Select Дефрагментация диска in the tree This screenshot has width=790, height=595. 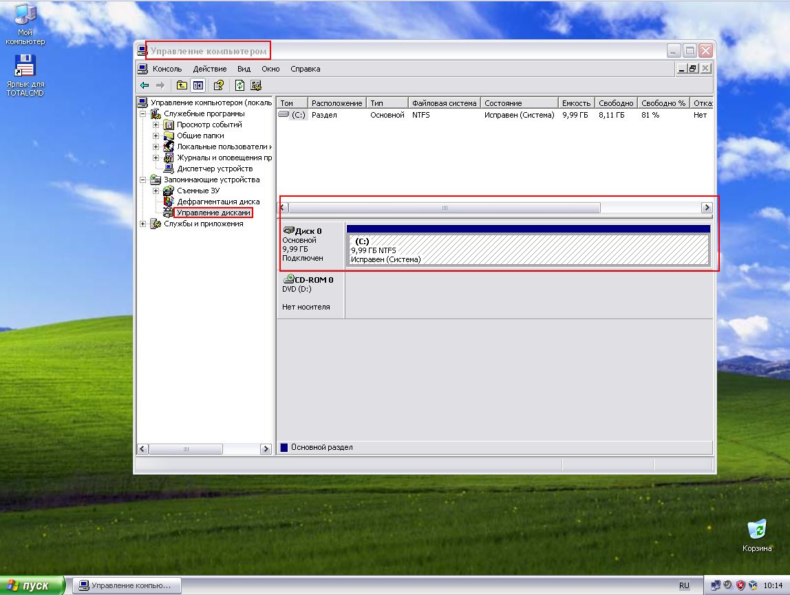click(x=218, y=202)
